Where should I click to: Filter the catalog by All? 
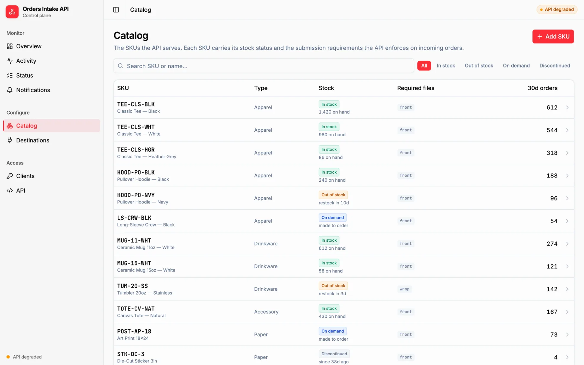[424, 66]
